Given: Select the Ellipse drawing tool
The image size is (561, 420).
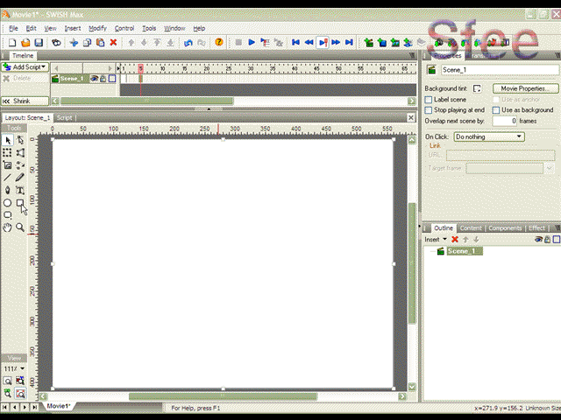Looking at the screenshot, I should (x=8, y=203).
